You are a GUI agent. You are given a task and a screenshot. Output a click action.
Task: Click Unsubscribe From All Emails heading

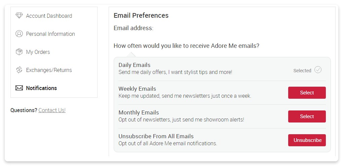pyautogui.click(x=156, y=136)
